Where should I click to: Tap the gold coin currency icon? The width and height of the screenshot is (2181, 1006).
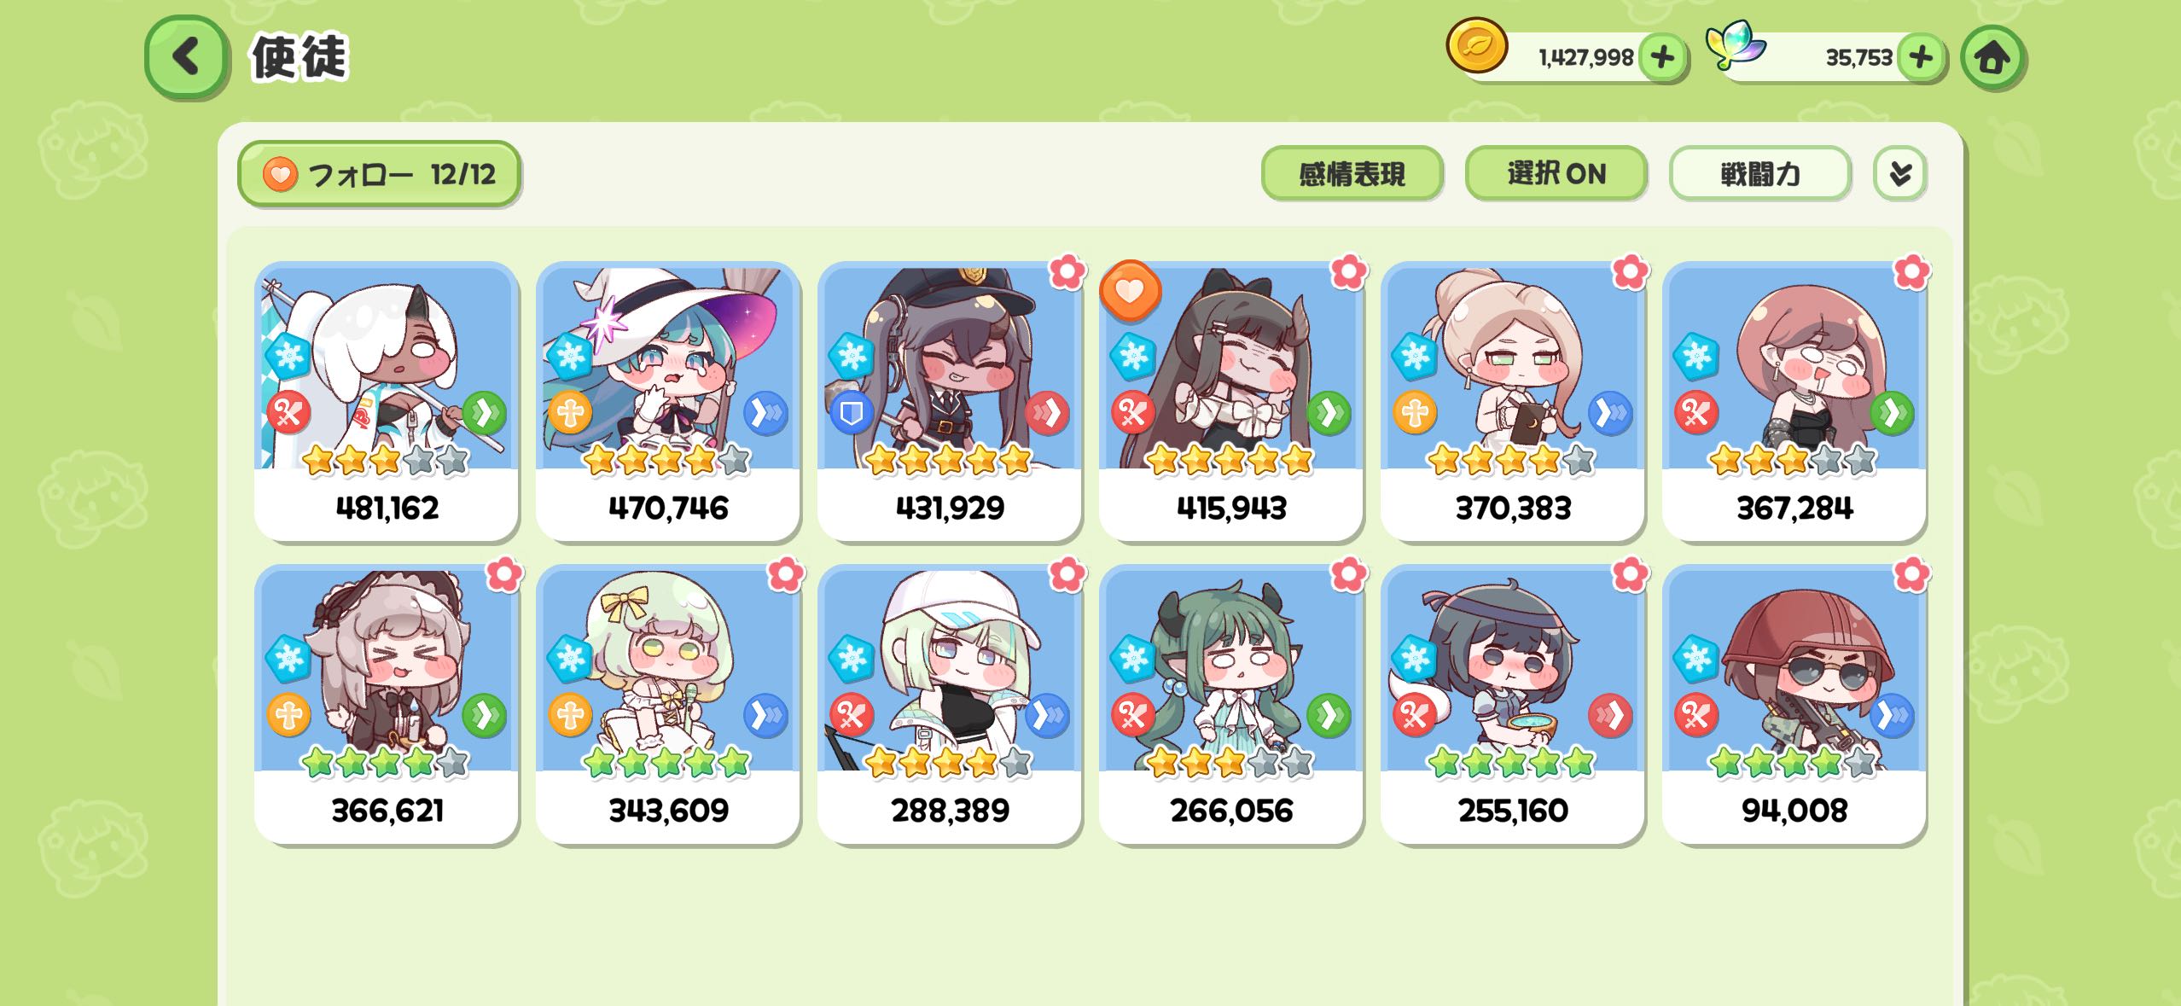(1476, 46)
